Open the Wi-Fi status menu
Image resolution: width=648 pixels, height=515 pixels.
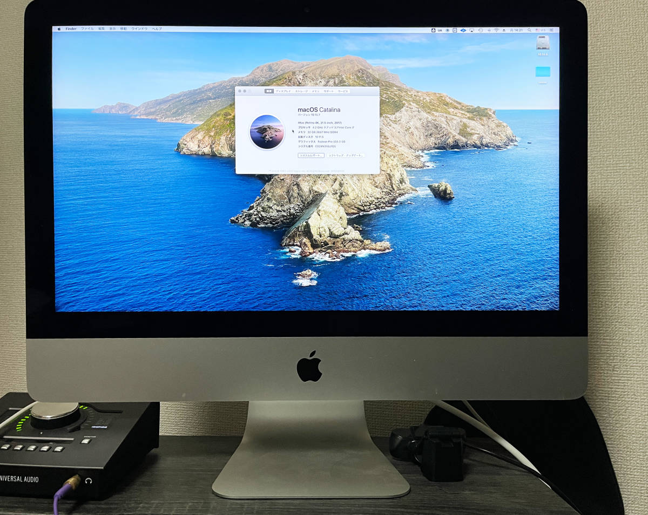tap(496, 30)
